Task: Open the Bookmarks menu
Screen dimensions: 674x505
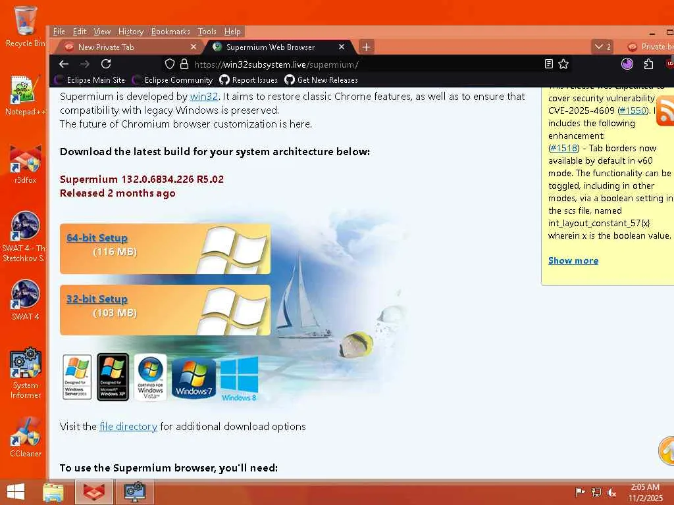Action: (x=170, y=32)
